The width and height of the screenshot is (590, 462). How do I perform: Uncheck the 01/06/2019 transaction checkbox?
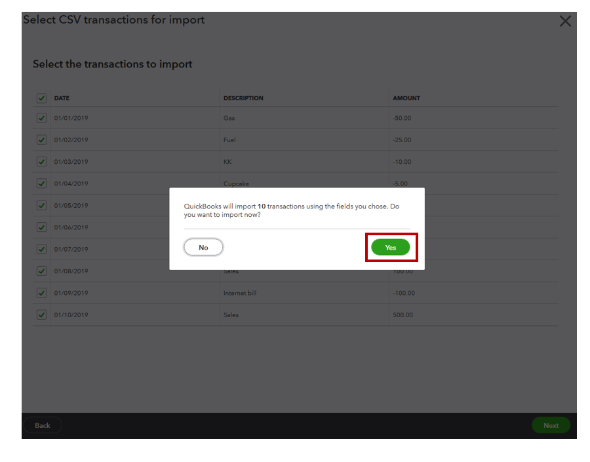[x=41, y=227]
